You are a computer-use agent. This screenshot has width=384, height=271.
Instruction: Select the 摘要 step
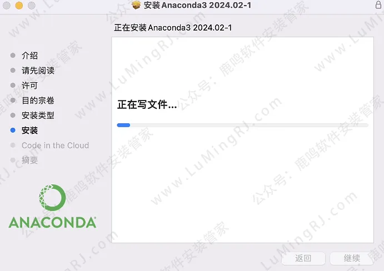click(29, 160)
